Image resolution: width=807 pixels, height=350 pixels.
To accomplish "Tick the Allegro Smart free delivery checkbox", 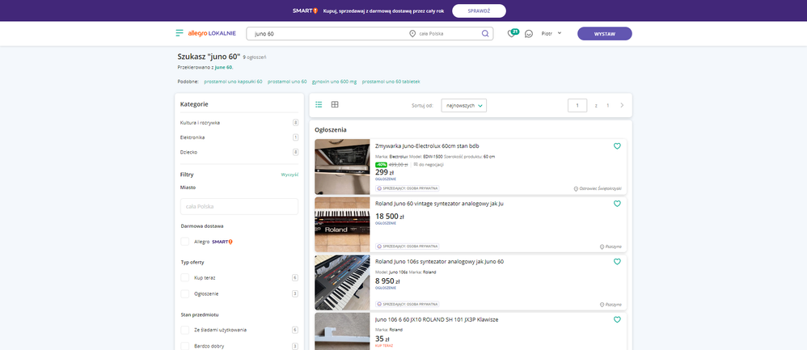I will tap(185, 242).
